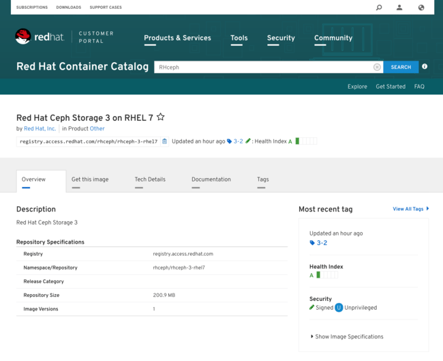
Task: Click the blue SEARCH button
Action: pyautogui.click(x=401, y=67)
